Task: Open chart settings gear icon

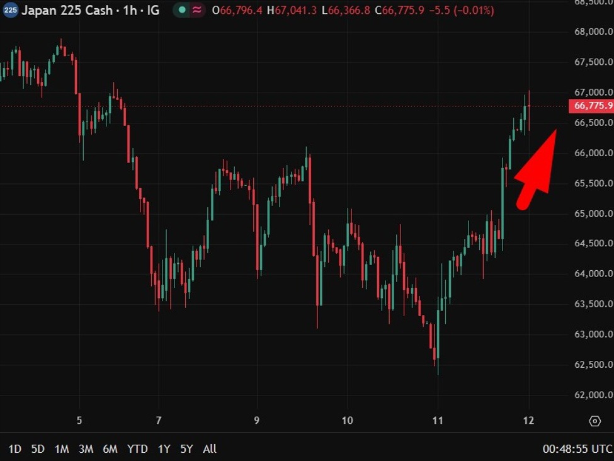Action: 595,421
